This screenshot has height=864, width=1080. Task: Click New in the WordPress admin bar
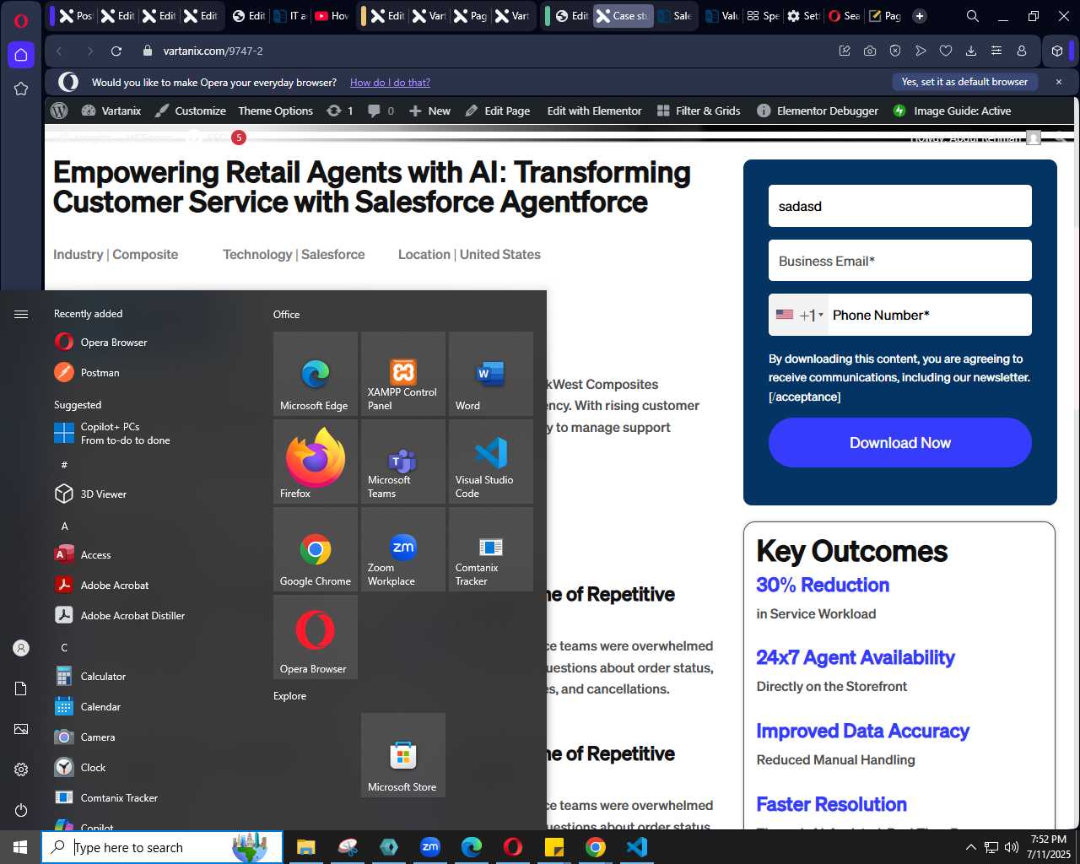coord(429,111)
